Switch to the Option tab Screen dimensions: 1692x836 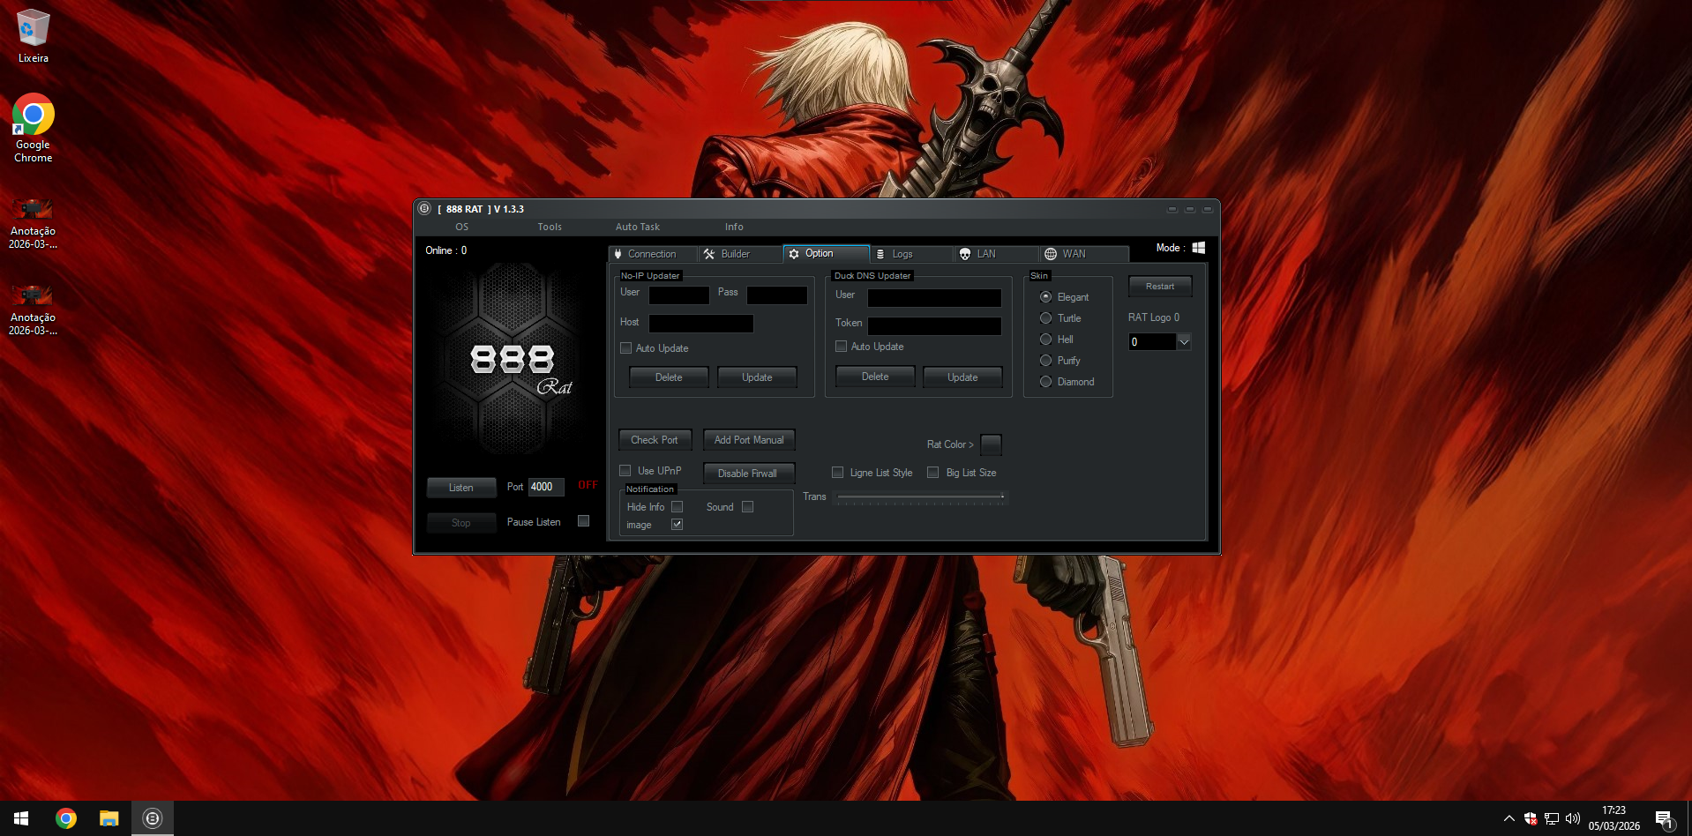(826, 253)
